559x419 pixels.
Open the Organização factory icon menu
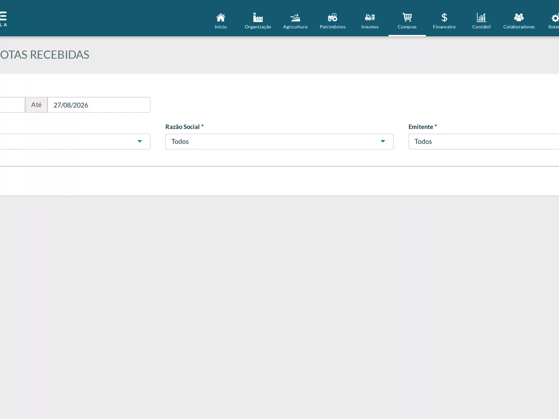click(x=258, y=18)
